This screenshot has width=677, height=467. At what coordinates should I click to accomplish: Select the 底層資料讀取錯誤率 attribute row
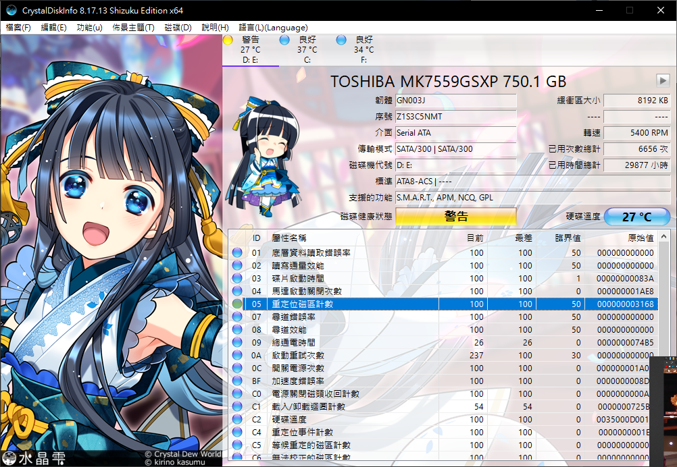[443, 252]
